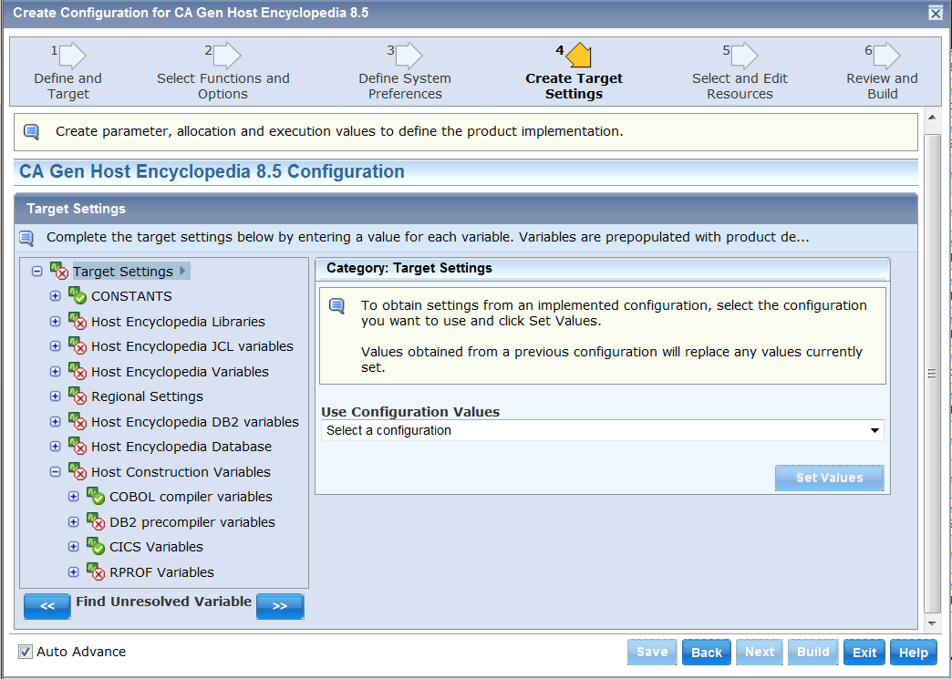Close the Create Configuration dialog
Image resolution: width=952 pixels, height=679 pixels.
coord(936,13)
